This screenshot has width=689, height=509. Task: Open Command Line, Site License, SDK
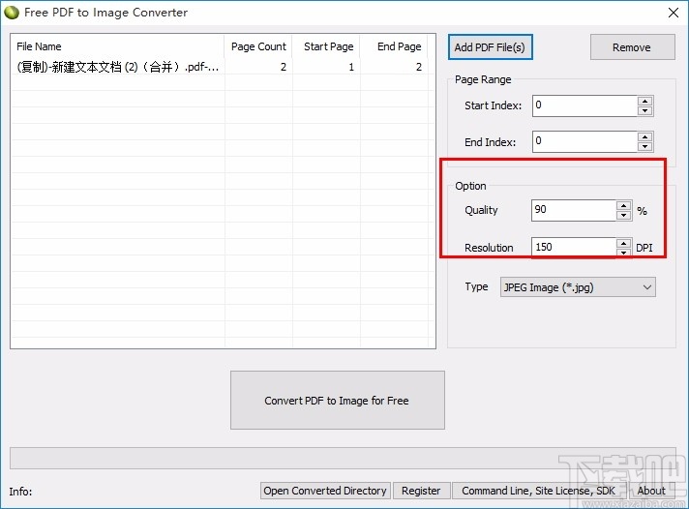coord(539,491)
